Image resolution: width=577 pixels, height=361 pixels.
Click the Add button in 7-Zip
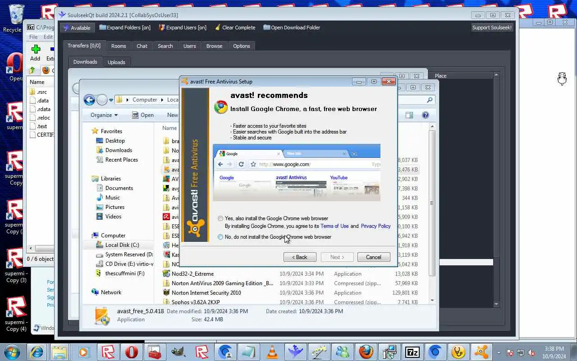click(35, 53)
